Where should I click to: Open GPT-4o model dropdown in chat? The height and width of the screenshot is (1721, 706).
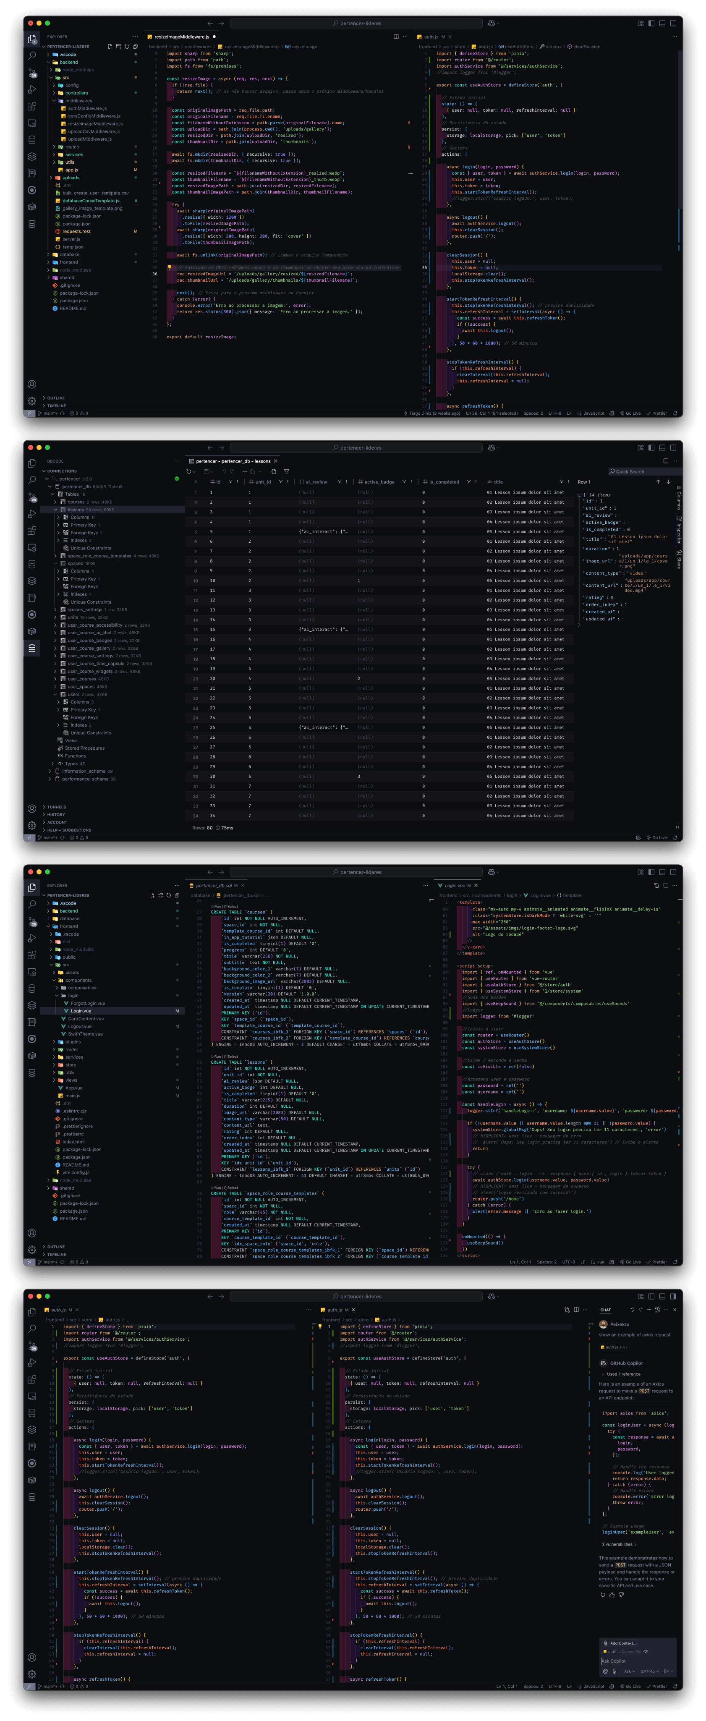pos(649,1671)
